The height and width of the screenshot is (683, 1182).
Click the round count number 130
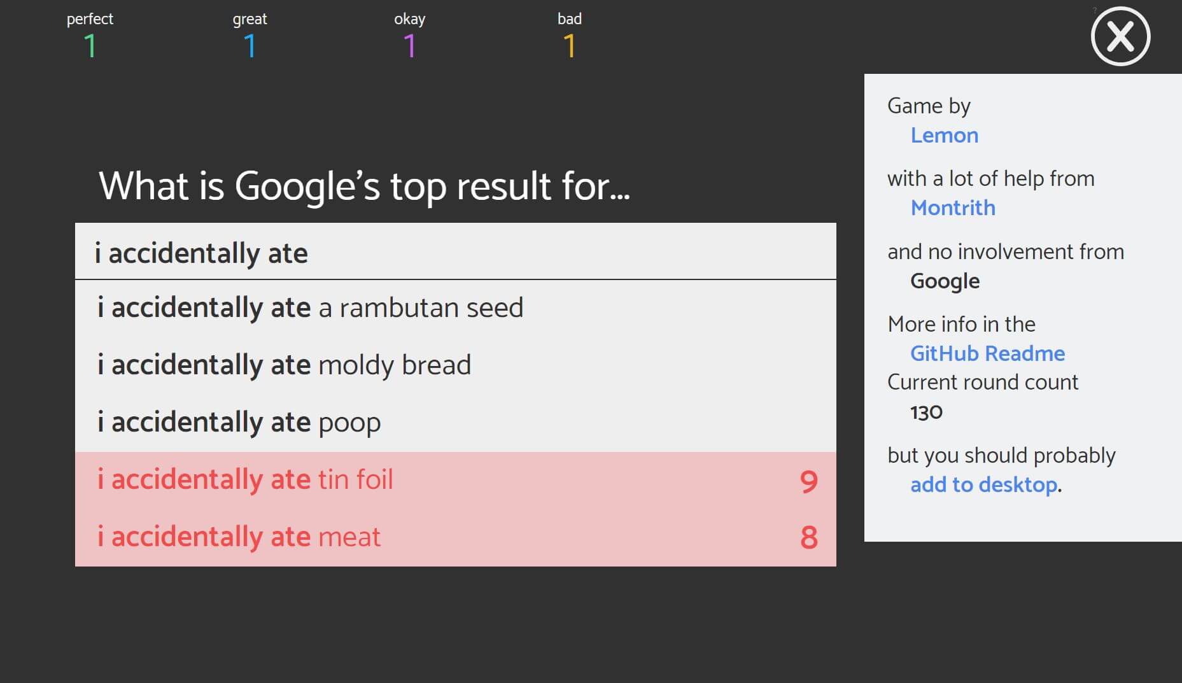[x=926, y=412]
